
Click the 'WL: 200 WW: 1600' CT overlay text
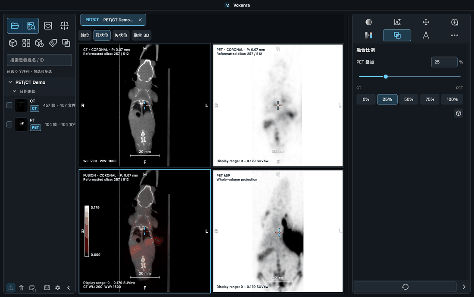pos(100,161)
